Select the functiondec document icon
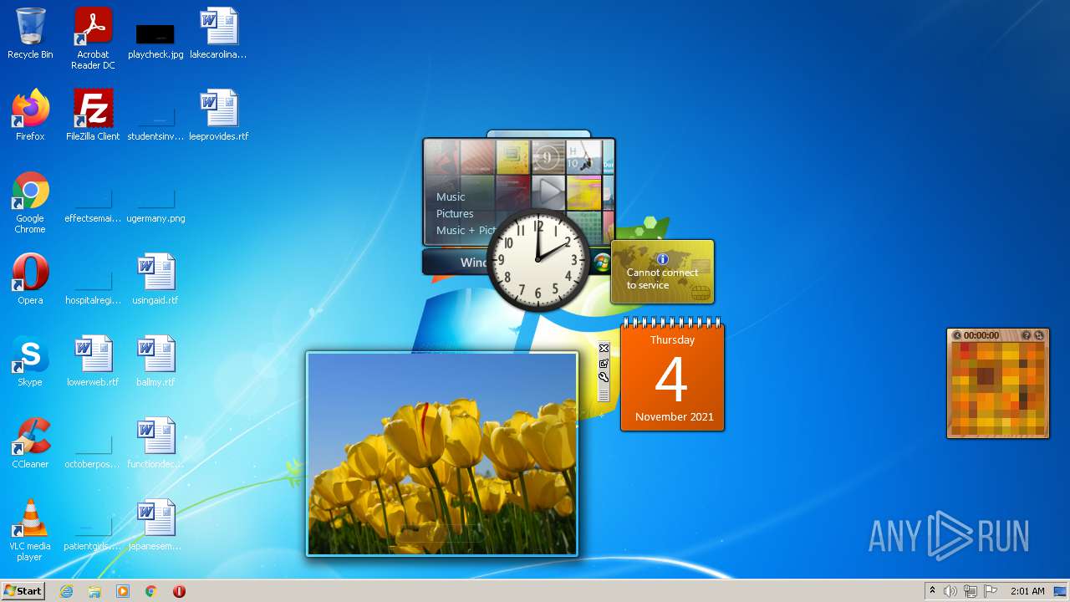This screenshot has height=602, width=1070. coord(155,443)
